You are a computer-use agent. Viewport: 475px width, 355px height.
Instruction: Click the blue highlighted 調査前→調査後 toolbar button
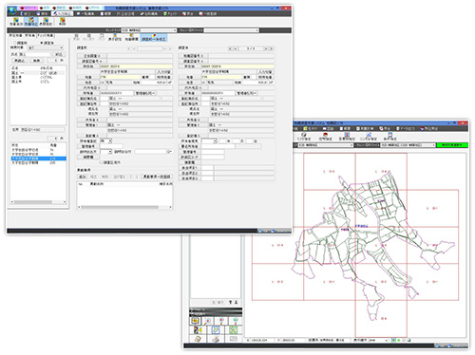(x=154, y=38)
